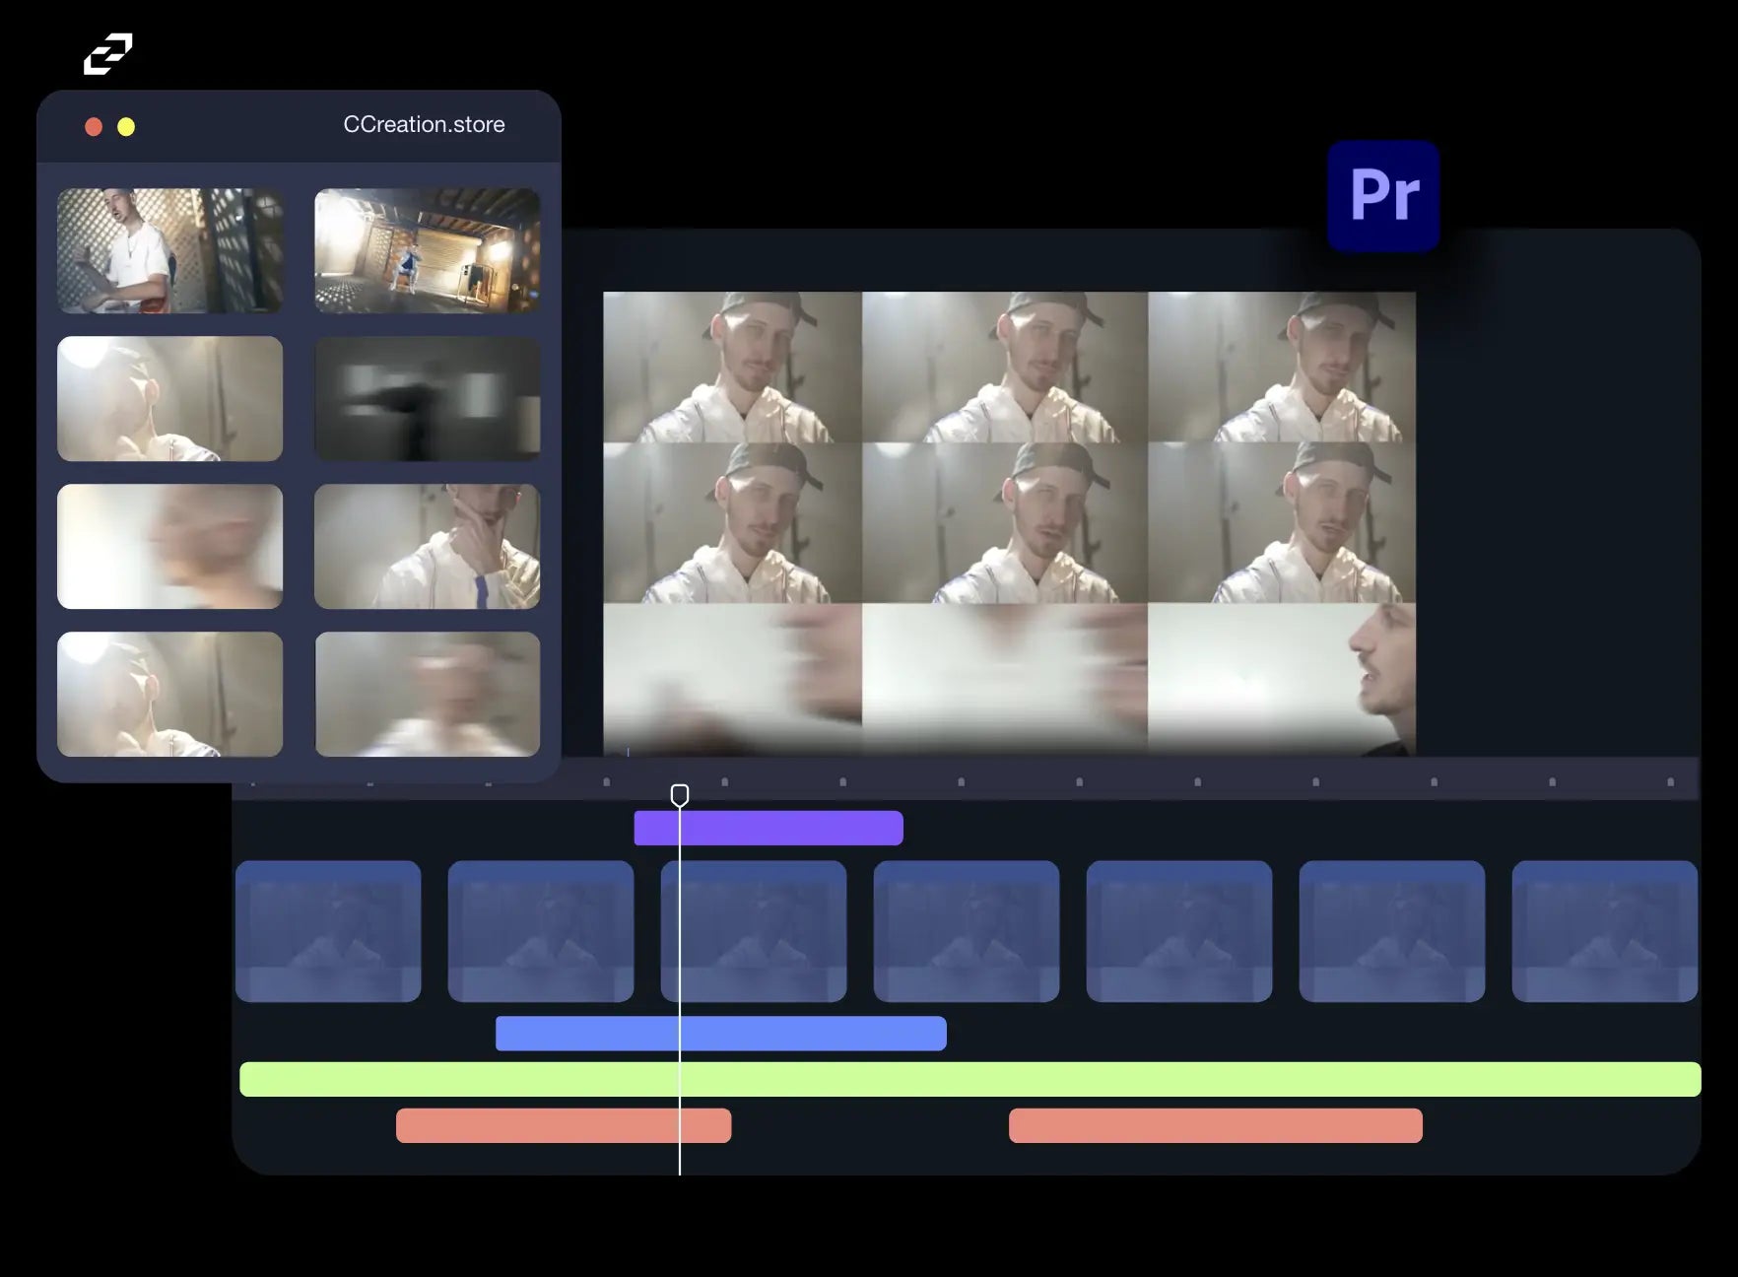Click the long green track bar
1738x1277 pixels.
(x=969, y=1079)
